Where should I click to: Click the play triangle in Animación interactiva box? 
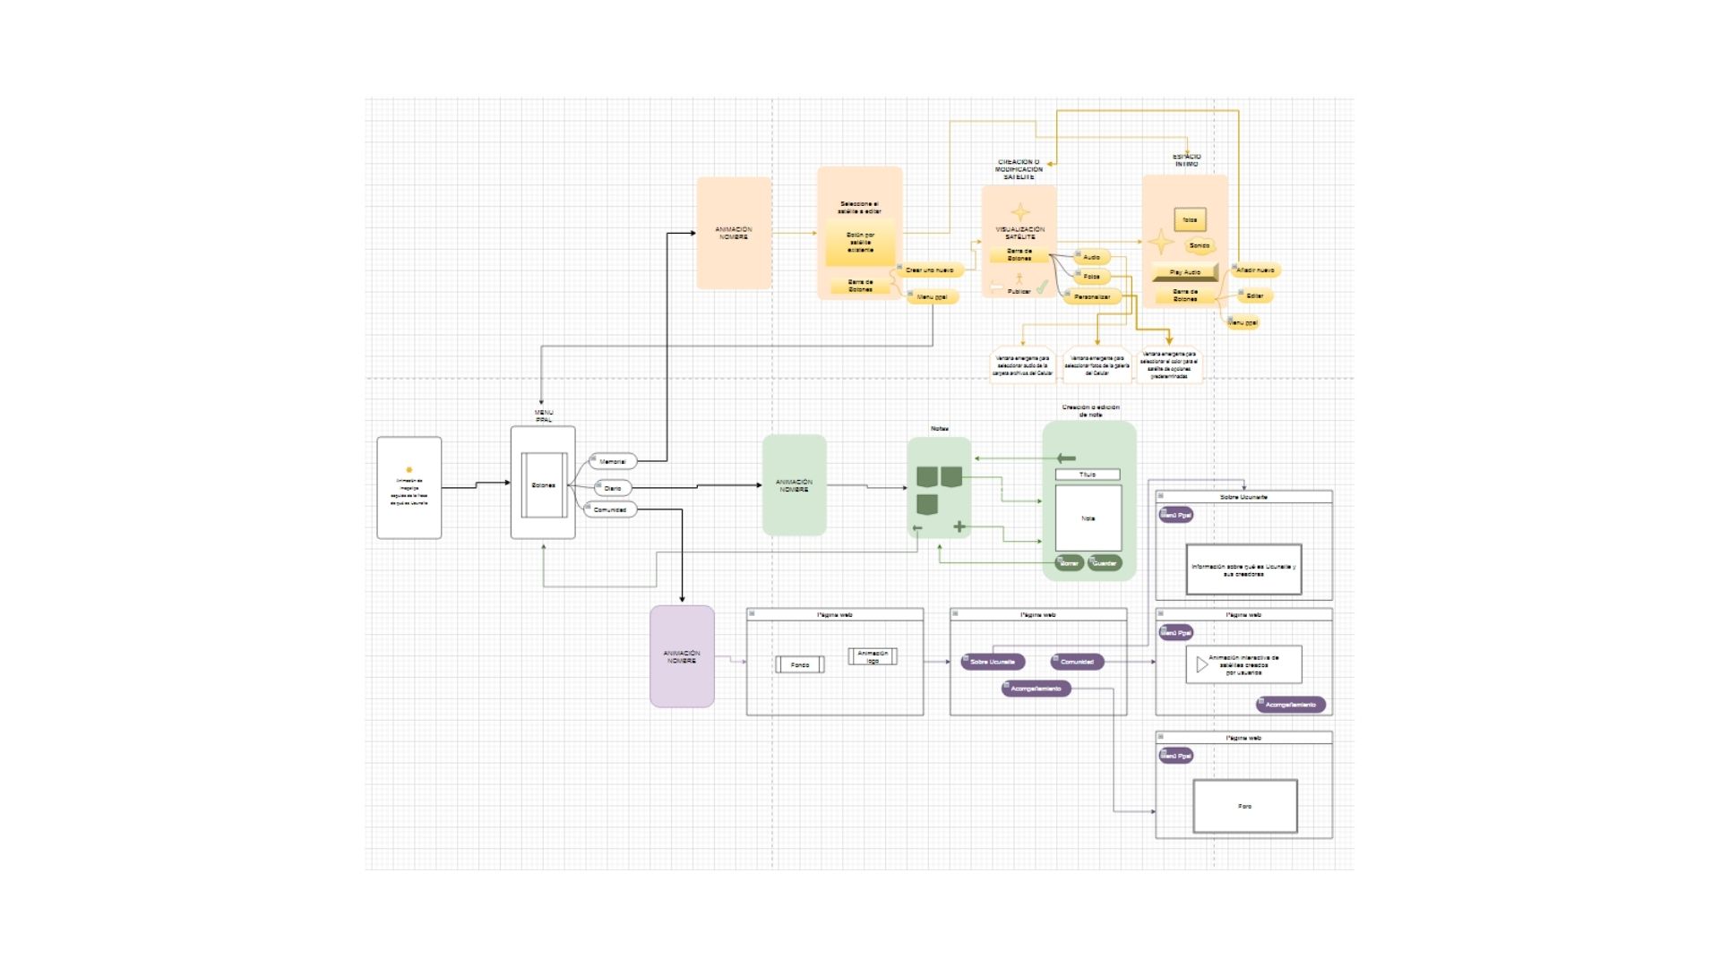1201,664
